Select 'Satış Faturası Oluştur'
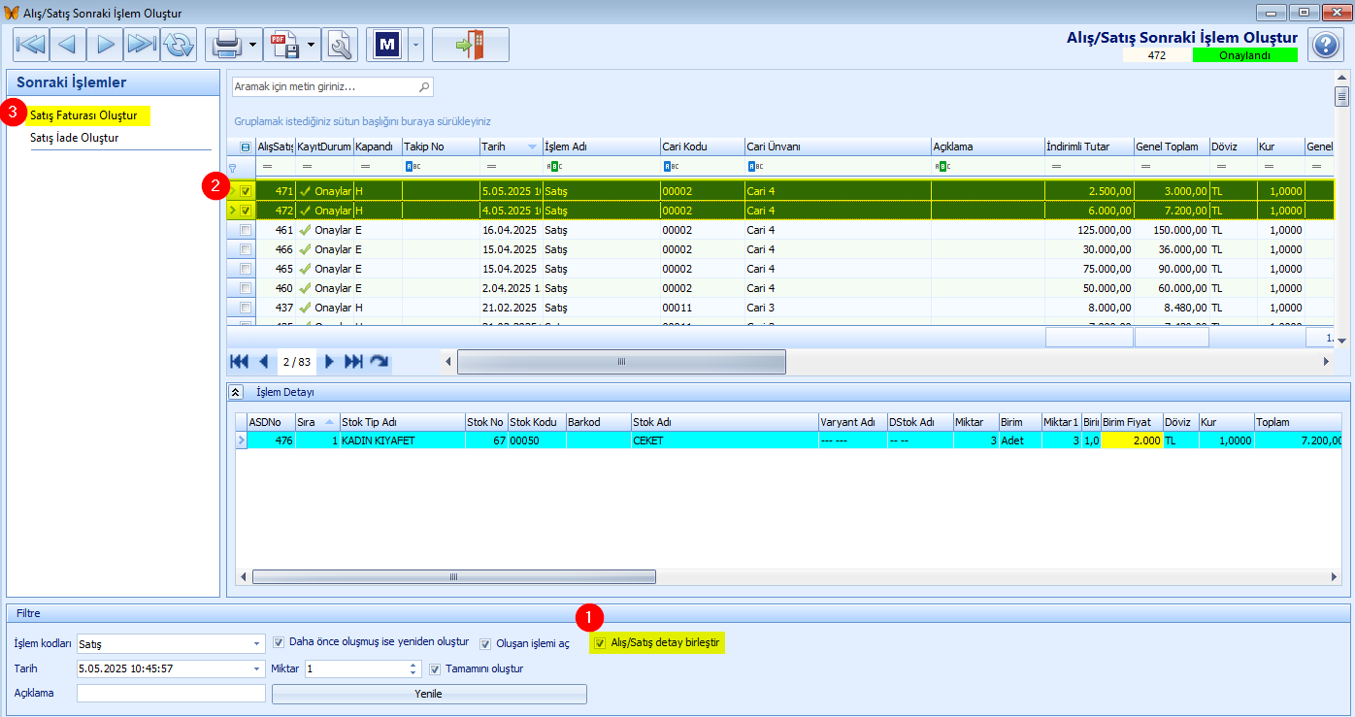Viewport: 1355px width, 717px height. (83, 115)
